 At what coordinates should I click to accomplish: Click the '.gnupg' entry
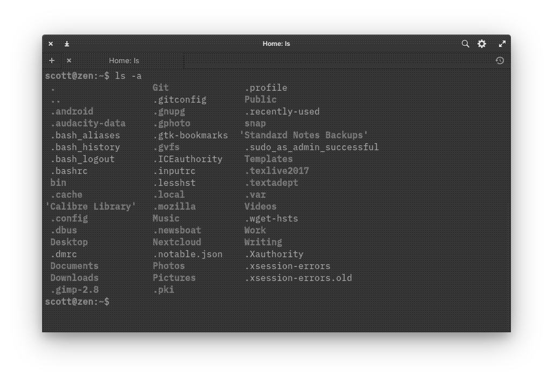coord(169,111)
